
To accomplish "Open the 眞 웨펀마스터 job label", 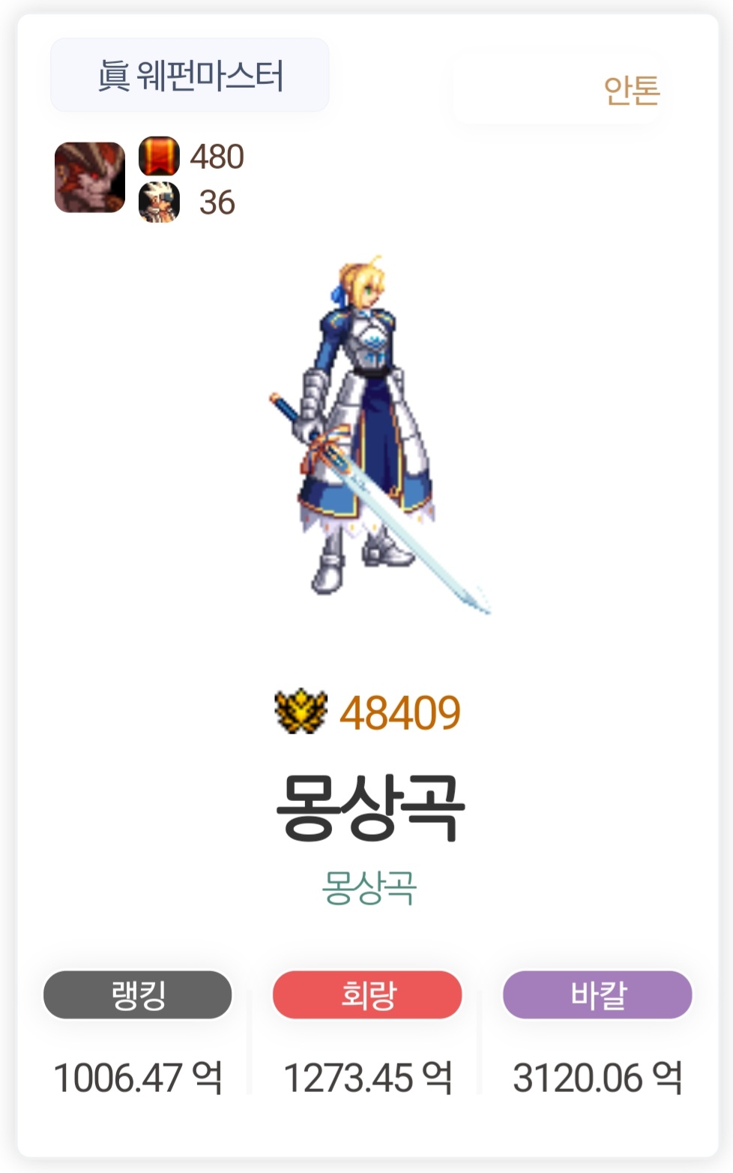I will point(190,75).
